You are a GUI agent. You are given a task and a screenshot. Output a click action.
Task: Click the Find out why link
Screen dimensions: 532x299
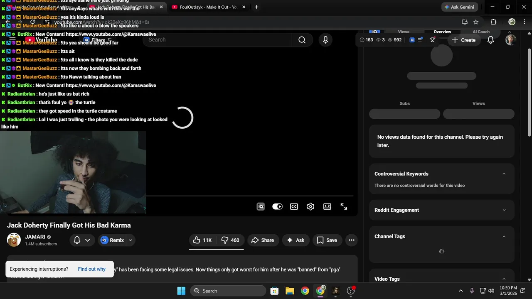pyautogui.click(x=91, y=269)
